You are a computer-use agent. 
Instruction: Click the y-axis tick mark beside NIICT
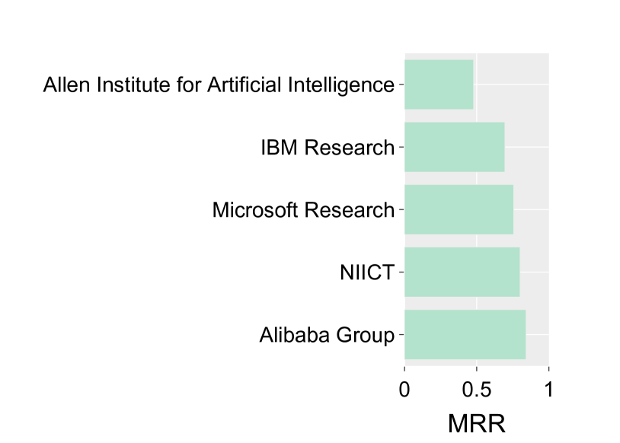[x=401, y=272]
